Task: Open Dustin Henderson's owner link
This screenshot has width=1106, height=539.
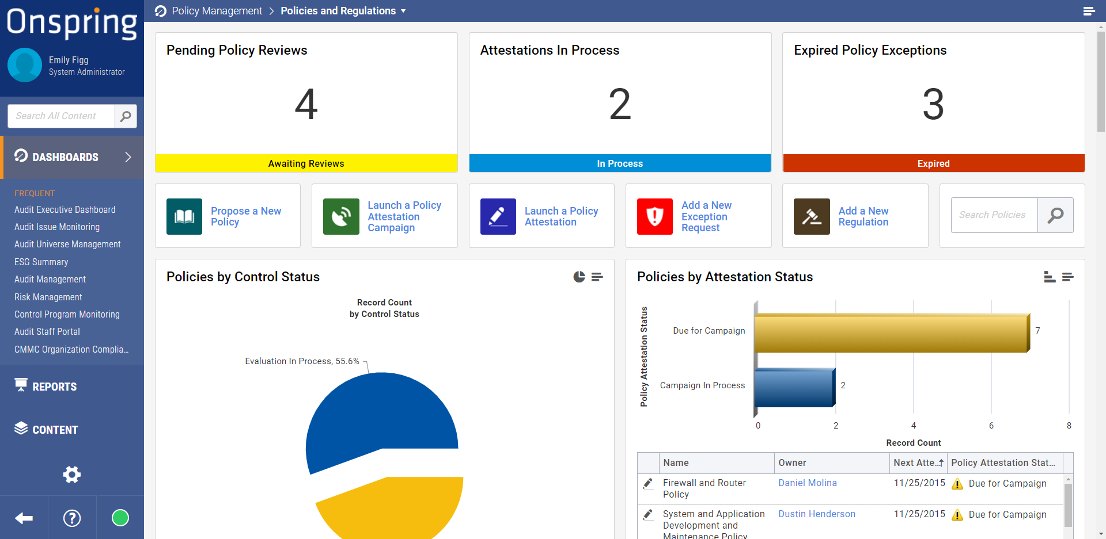Action: pyautogui.click(x=816, y=514)
